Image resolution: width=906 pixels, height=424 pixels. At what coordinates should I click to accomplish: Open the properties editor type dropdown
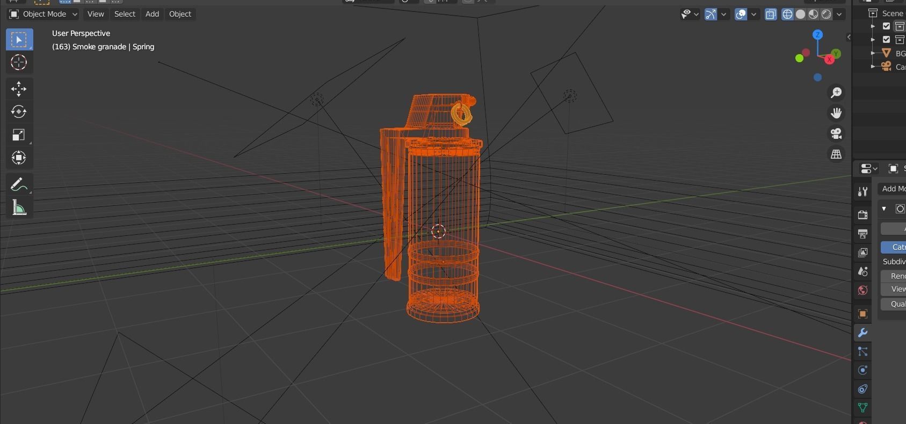coord(869,168)
